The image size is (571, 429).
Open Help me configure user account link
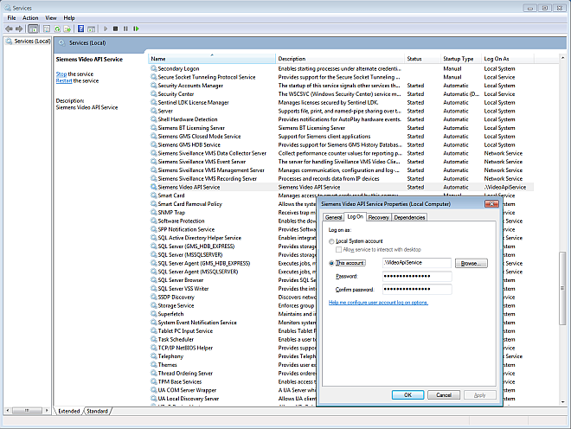[x=378, y=302]
